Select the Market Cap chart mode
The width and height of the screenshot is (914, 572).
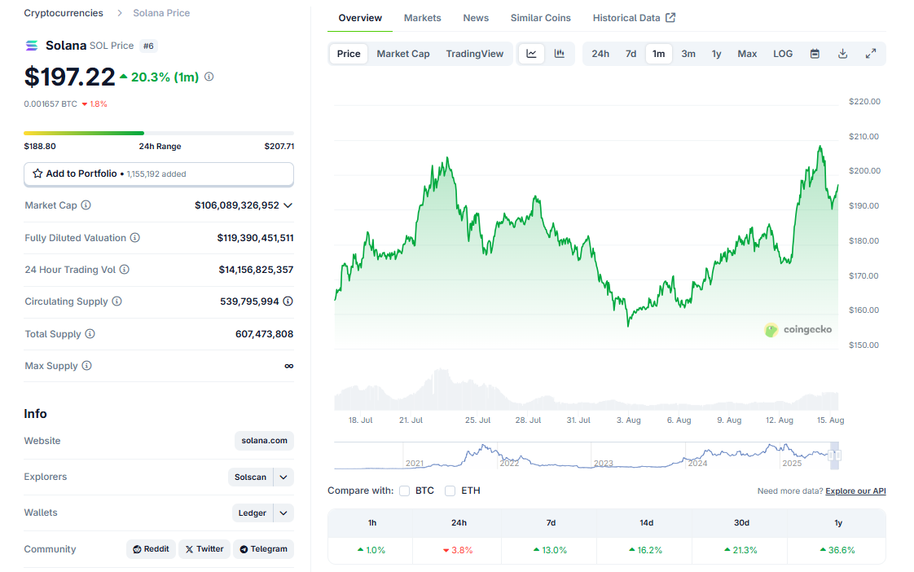402,54
